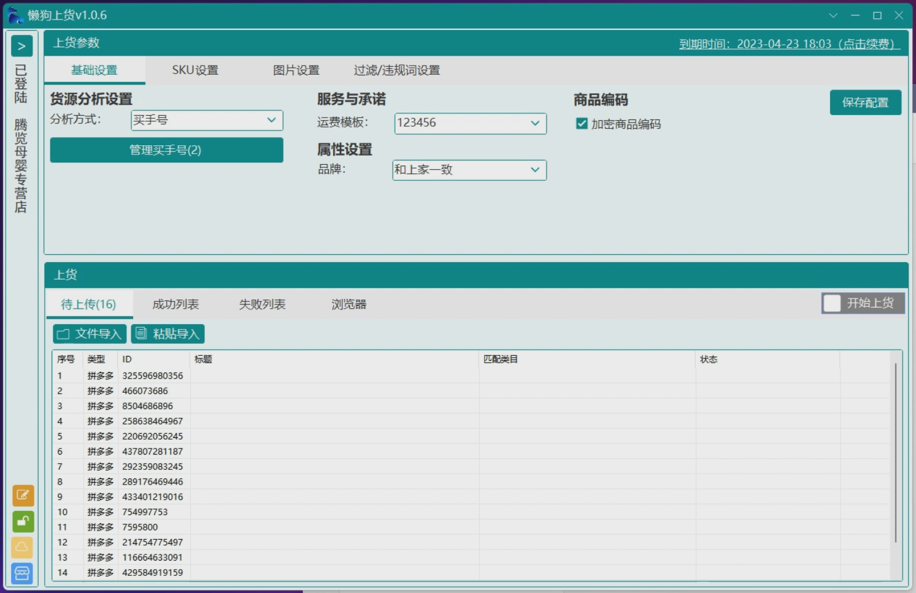Click the 保存配置 button
The width and height of the screenshot is (916, 593).
865,102
